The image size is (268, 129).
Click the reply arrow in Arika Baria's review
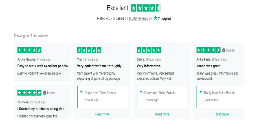201,92
